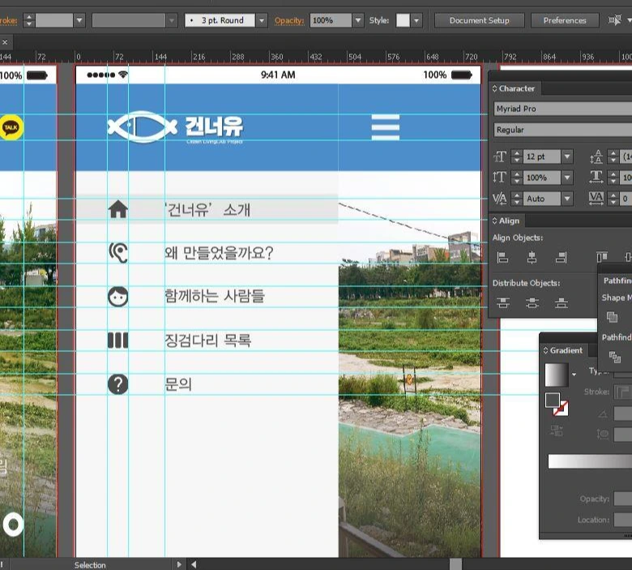
Task: Select the 9:41 AM text on artboard
Action: tap(278, 75)
